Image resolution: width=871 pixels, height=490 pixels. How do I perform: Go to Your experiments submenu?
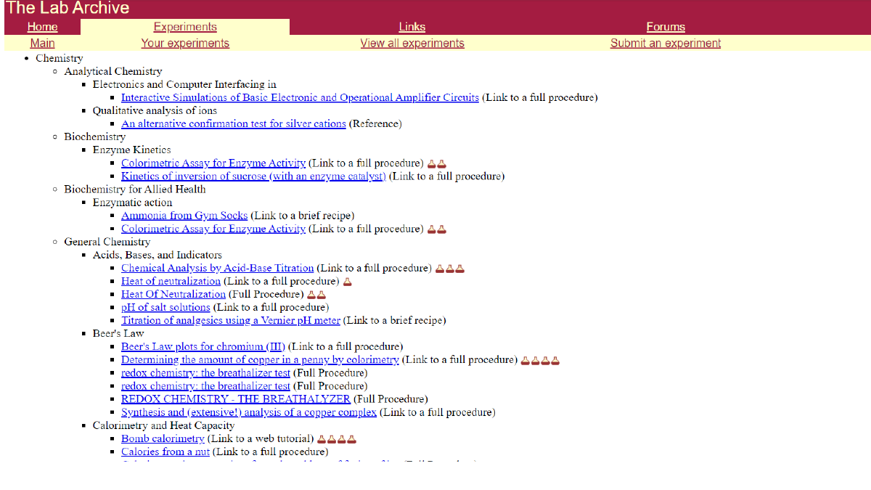coord(185,43)
